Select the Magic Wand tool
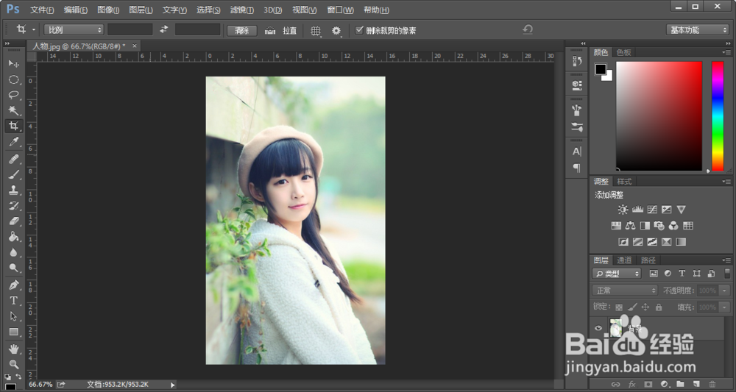This screenshot has width=736, height=392. (x=13, y=110)
